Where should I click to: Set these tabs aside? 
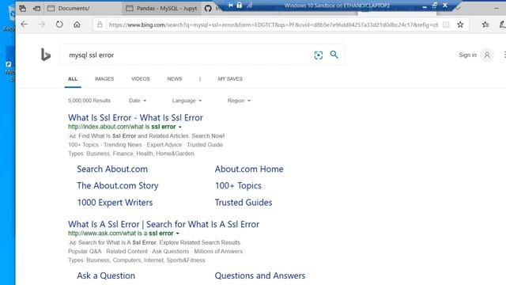(x=36, y=9)
